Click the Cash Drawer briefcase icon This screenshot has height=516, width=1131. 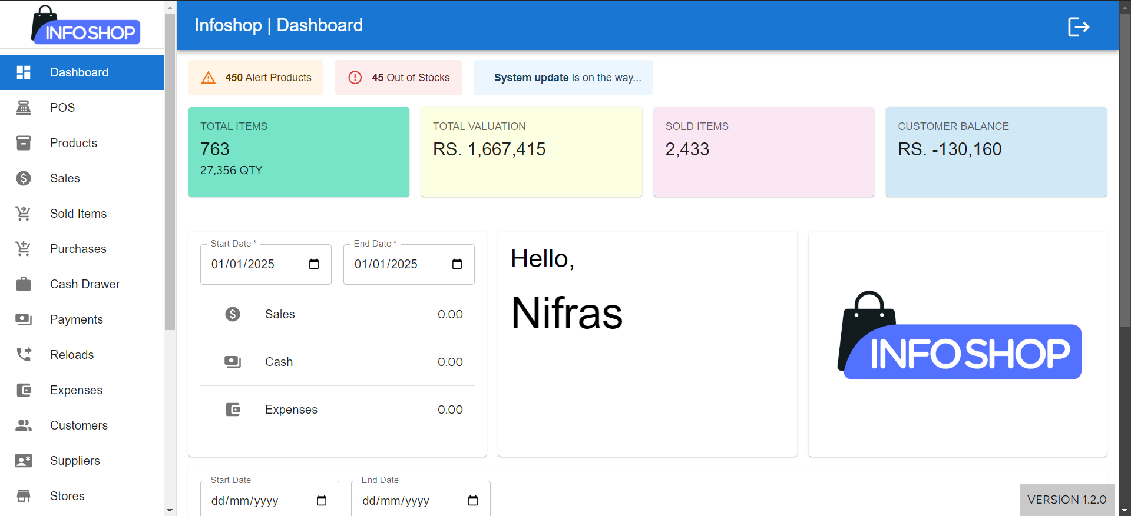tap(24, 284)
